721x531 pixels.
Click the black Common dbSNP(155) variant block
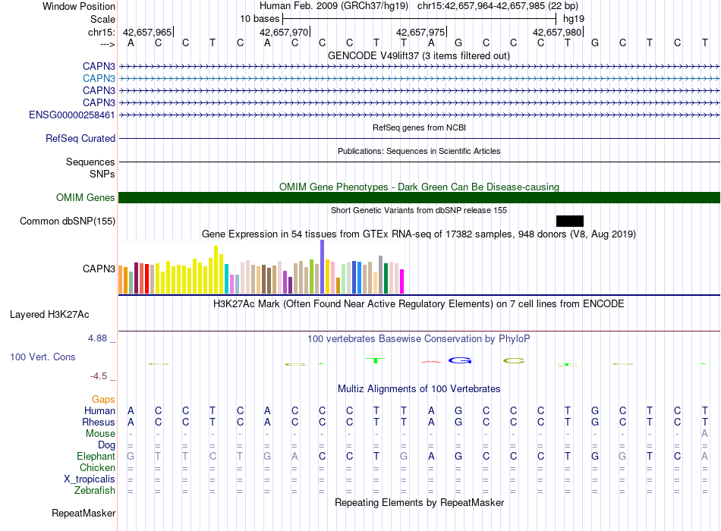570,222
